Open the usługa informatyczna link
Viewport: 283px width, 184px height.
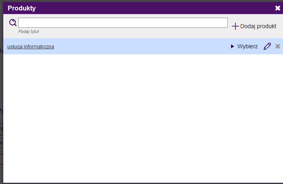31,47
